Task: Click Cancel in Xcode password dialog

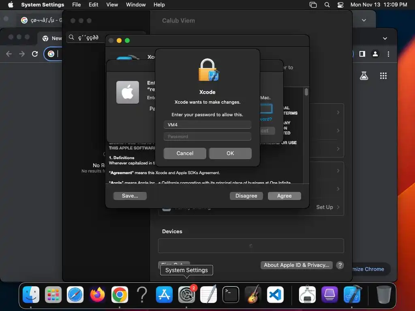Action: [x=185, y=153]
